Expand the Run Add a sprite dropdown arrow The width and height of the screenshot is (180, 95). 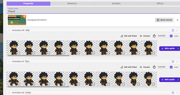point(178,80)
